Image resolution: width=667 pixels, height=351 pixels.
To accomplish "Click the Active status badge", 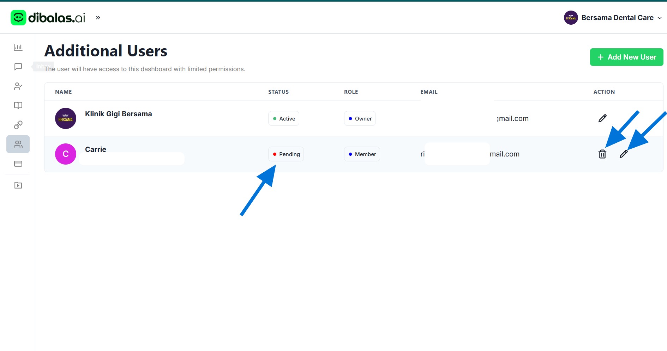I will [x=284, y=118].
